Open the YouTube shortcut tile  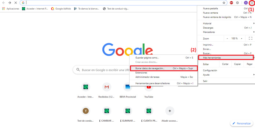pyautogui.click(x=149, y=87)
